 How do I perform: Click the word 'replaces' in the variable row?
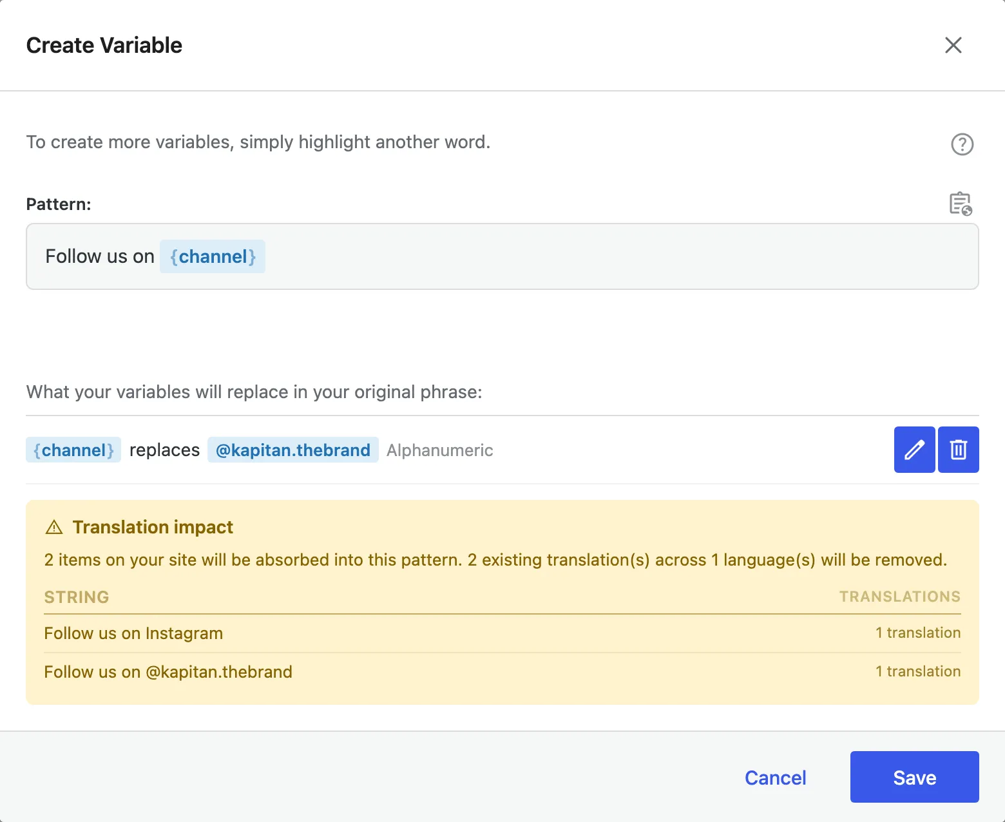164,450
